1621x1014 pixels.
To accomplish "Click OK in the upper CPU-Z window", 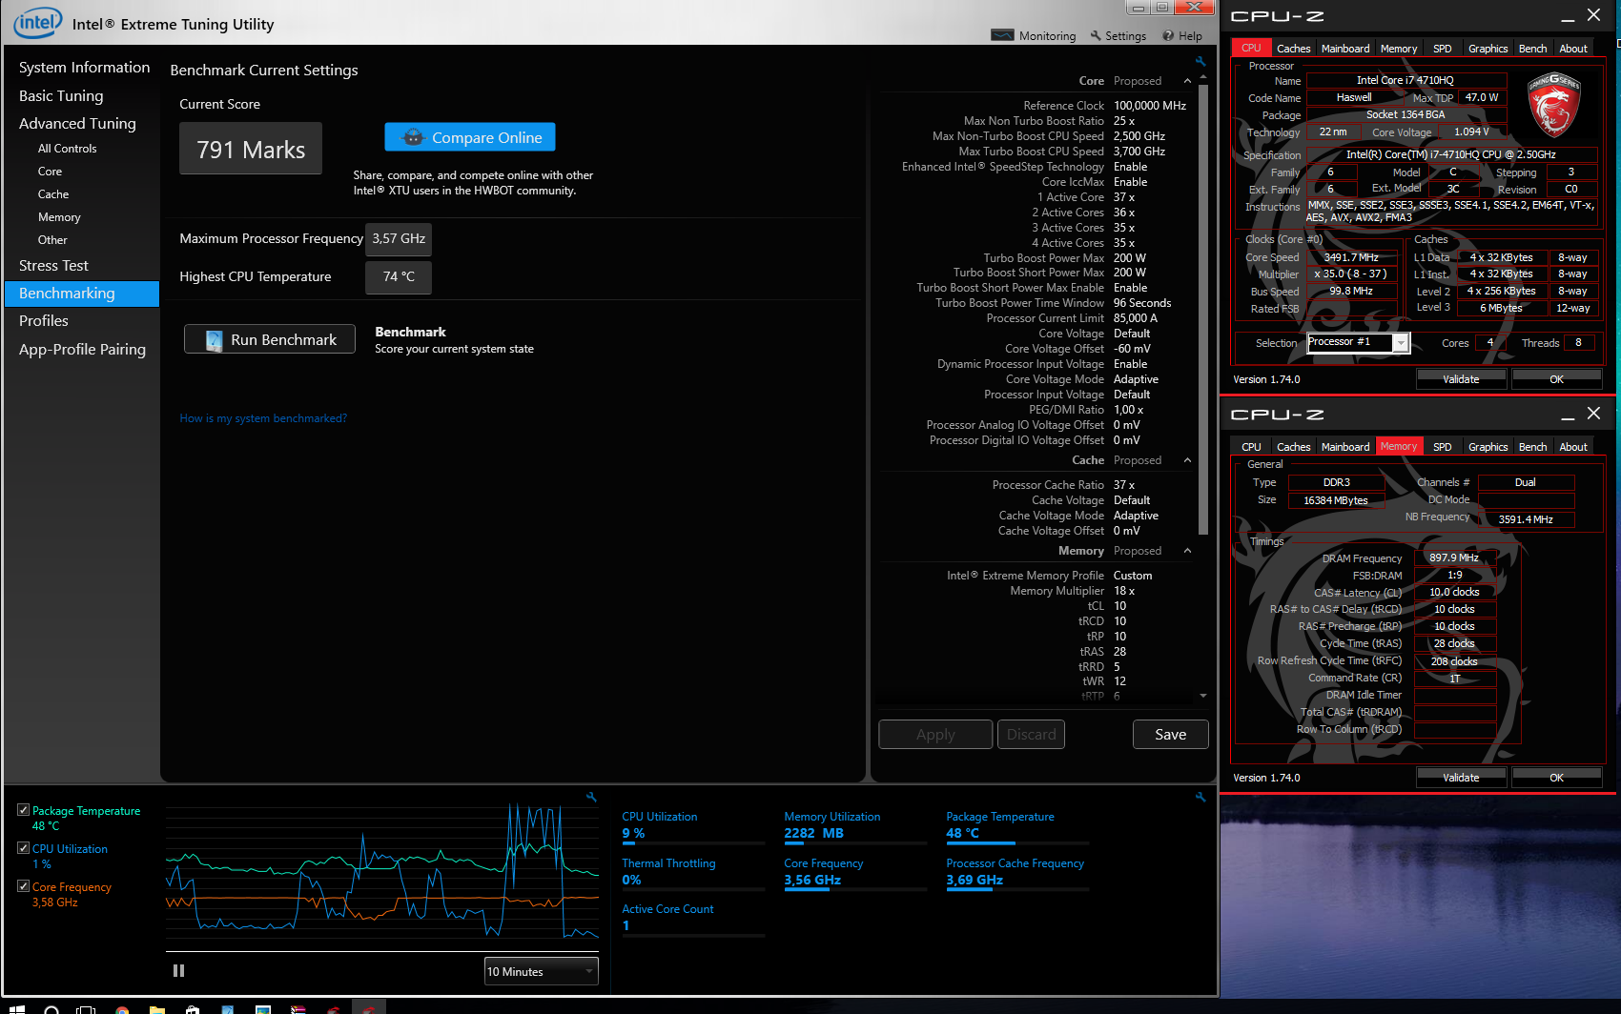I will tap(1556, 379).
